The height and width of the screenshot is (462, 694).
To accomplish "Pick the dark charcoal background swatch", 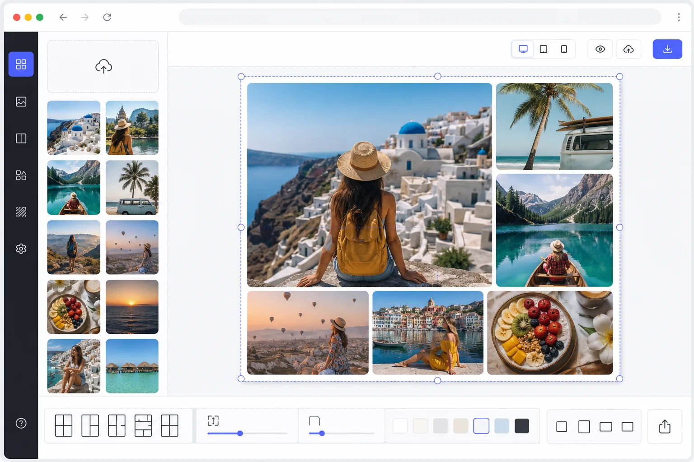I will pos(522,426).
